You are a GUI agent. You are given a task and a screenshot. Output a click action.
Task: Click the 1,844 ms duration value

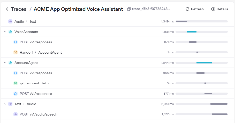168,63
